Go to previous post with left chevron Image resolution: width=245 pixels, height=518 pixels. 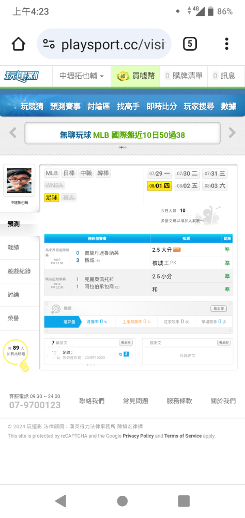tap(48, 355)
